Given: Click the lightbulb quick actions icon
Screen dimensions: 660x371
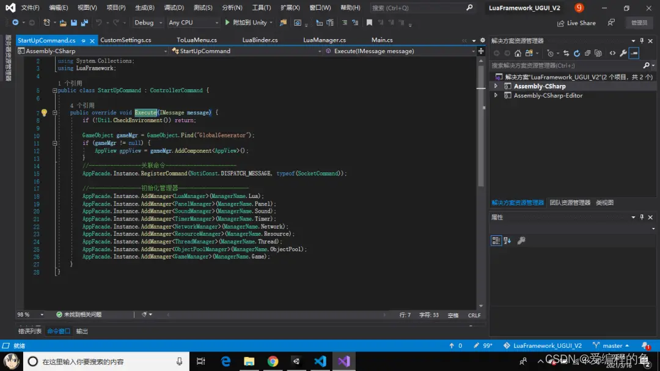Looking at the screenshot, I should tap(44, 113).
